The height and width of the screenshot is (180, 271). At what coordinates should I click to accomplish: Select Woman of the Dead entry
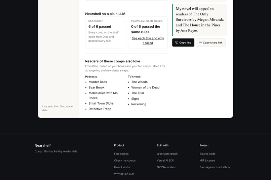click(145, 87)
